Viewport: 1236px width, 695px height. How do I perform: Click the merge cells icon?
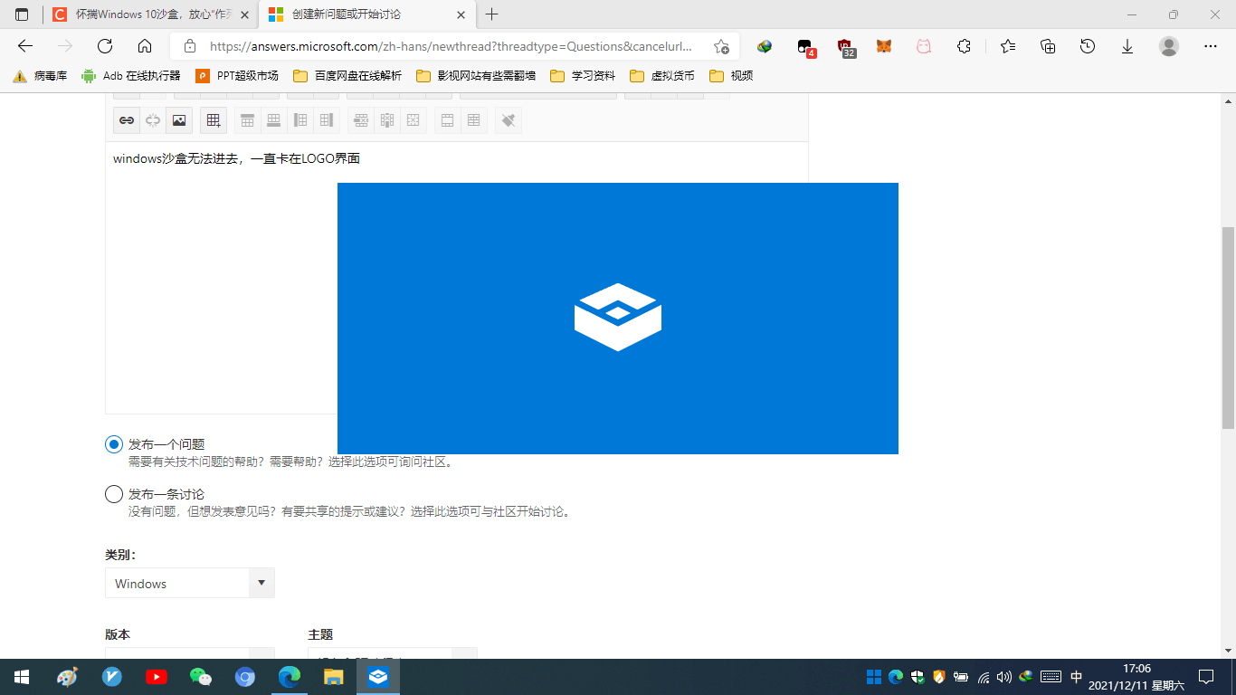(447, 120)
